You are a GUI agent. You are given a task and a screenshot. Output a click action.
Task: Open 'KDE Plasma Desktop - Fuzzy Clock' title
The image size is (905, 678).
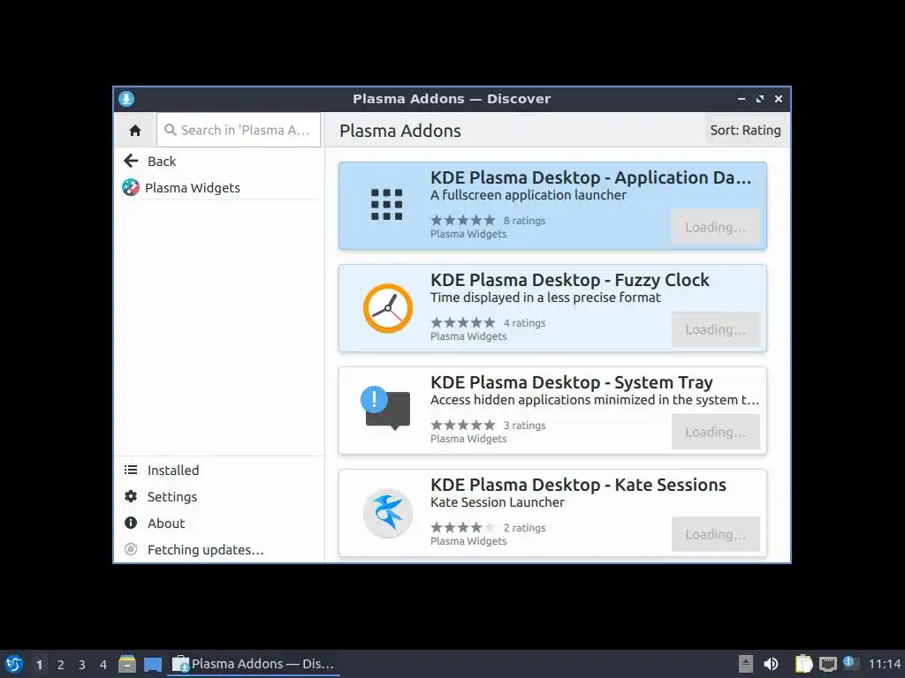[570, 280]
